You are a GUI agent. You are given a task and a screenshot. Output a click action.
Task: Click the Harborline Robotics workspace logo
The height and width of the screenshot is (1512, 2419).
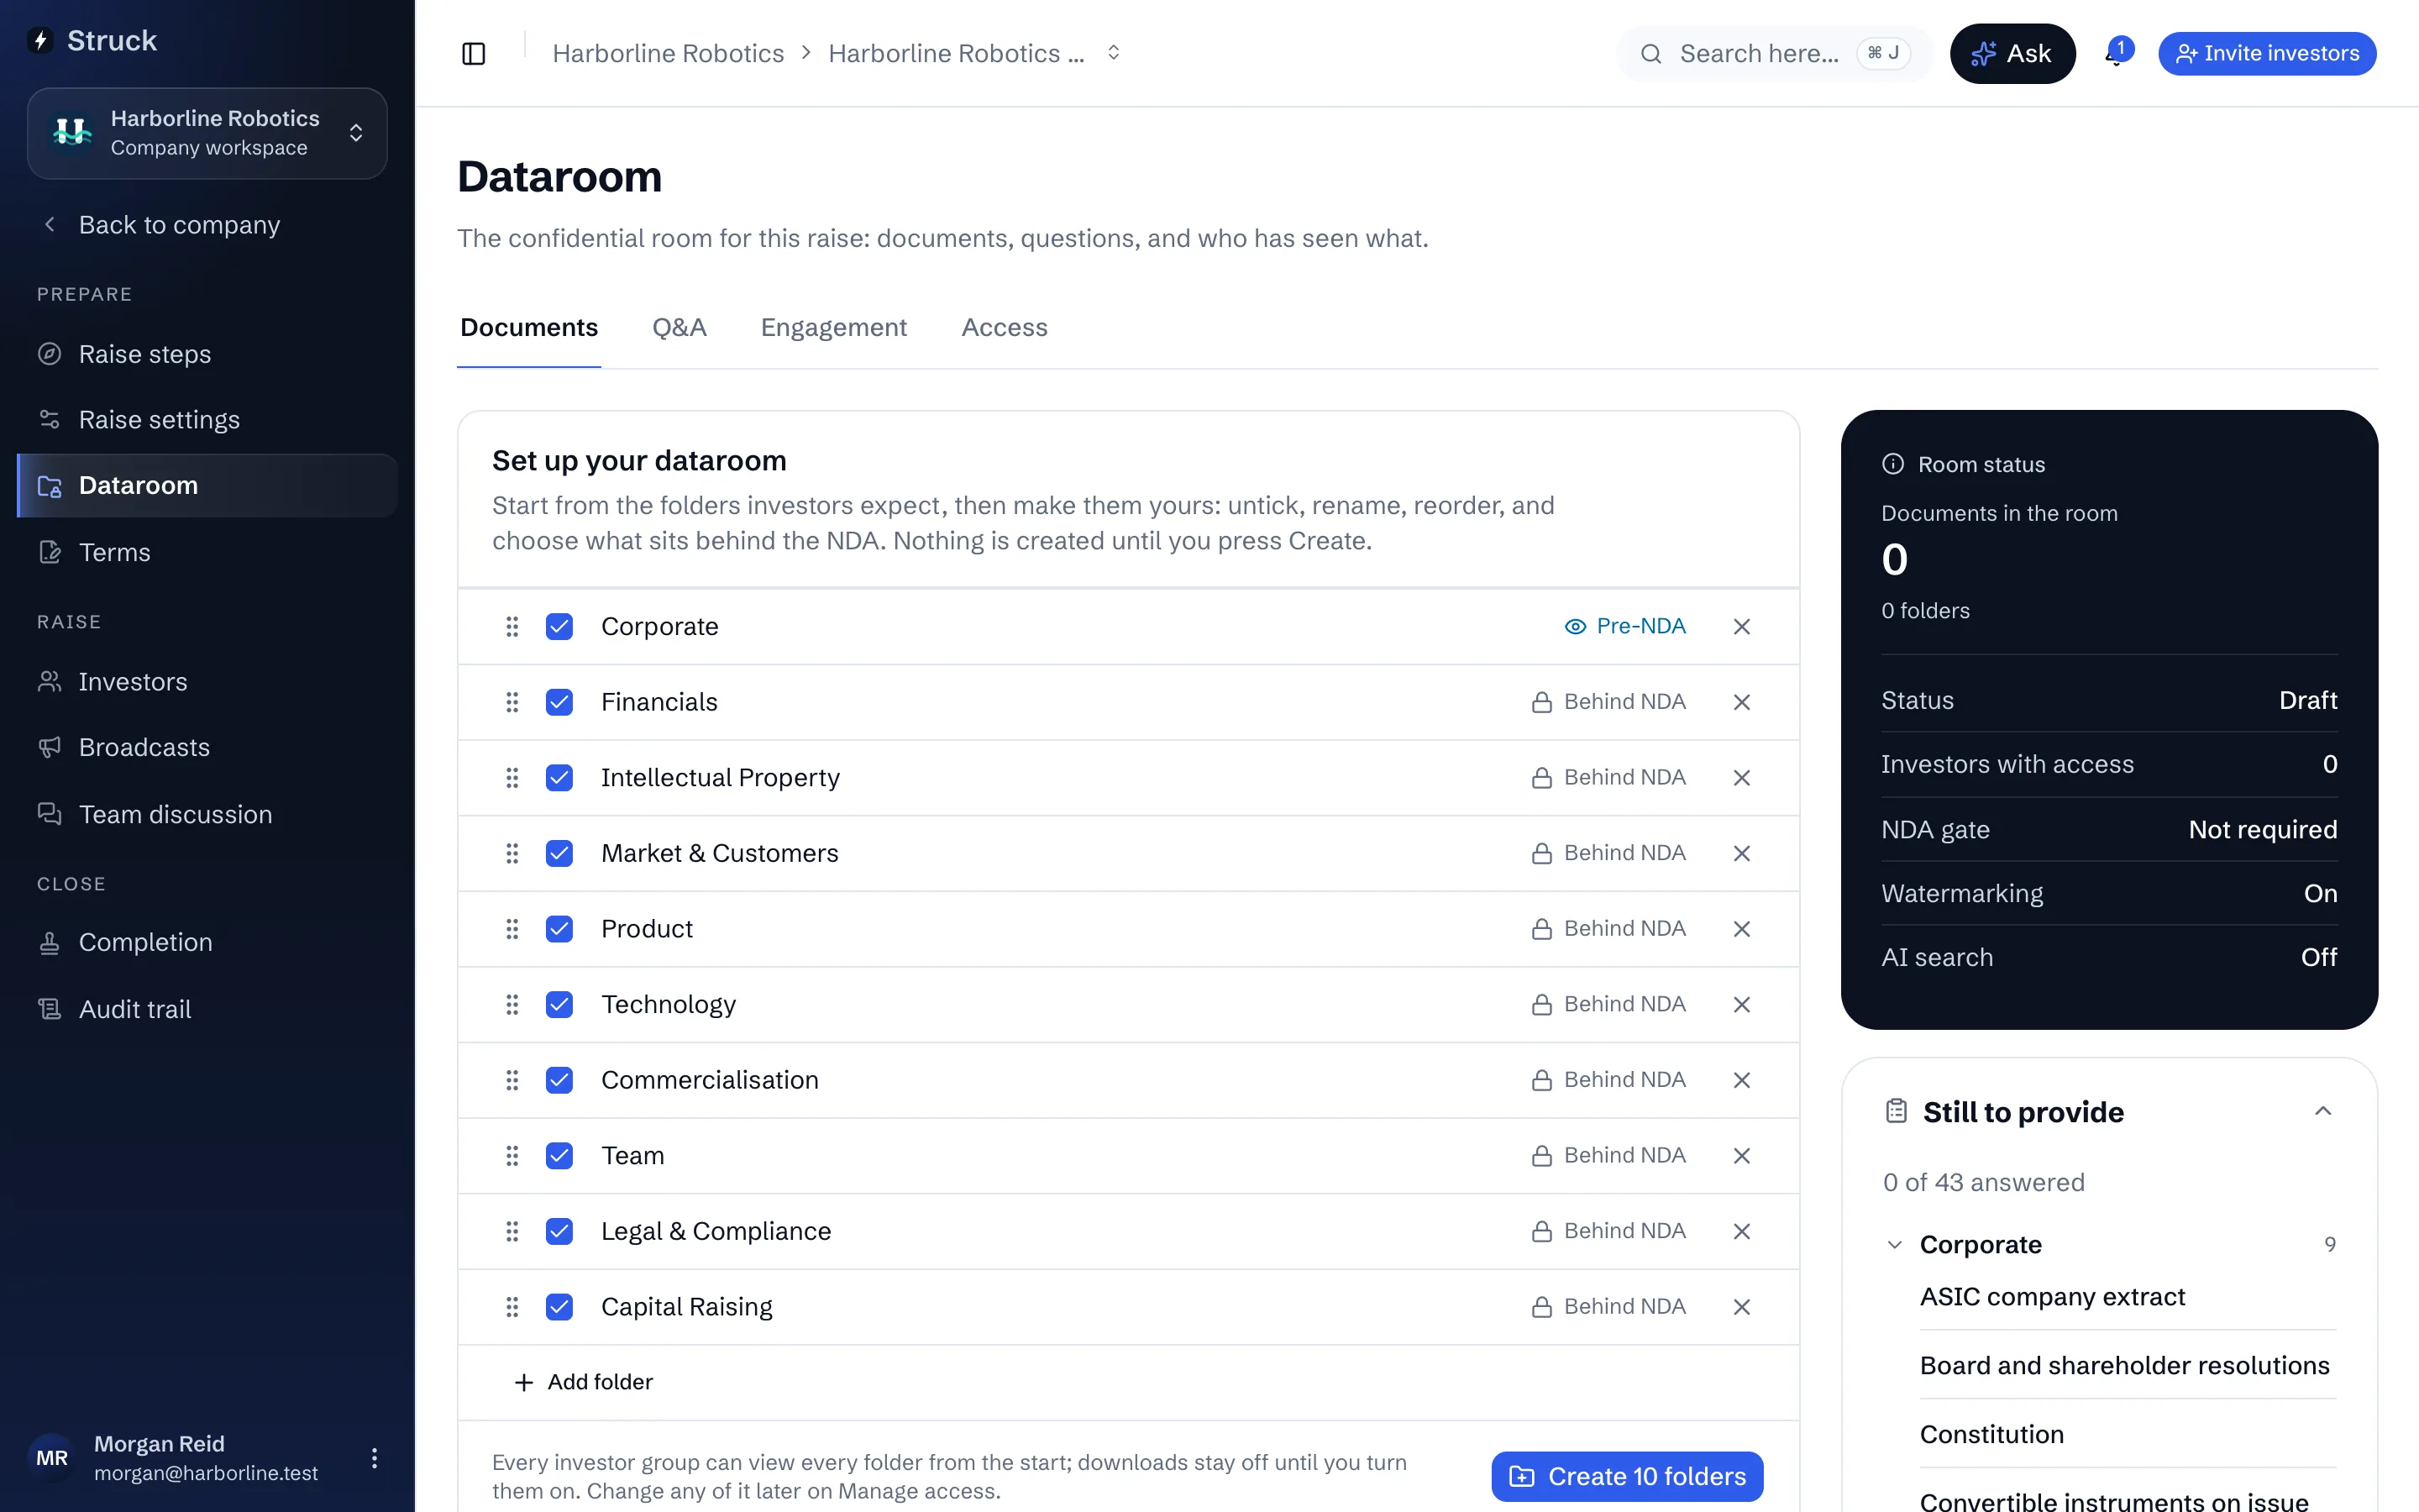[x=73, y=133]
